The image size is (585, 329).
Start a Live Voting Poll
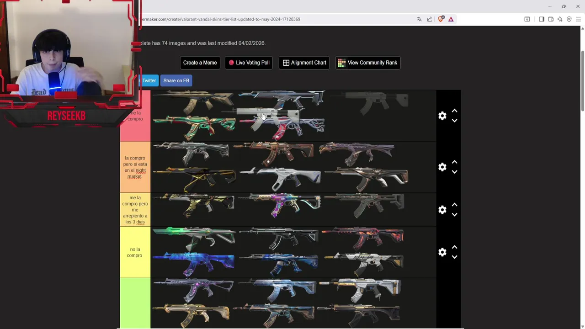pyautogui.click(x=249, y=63)
